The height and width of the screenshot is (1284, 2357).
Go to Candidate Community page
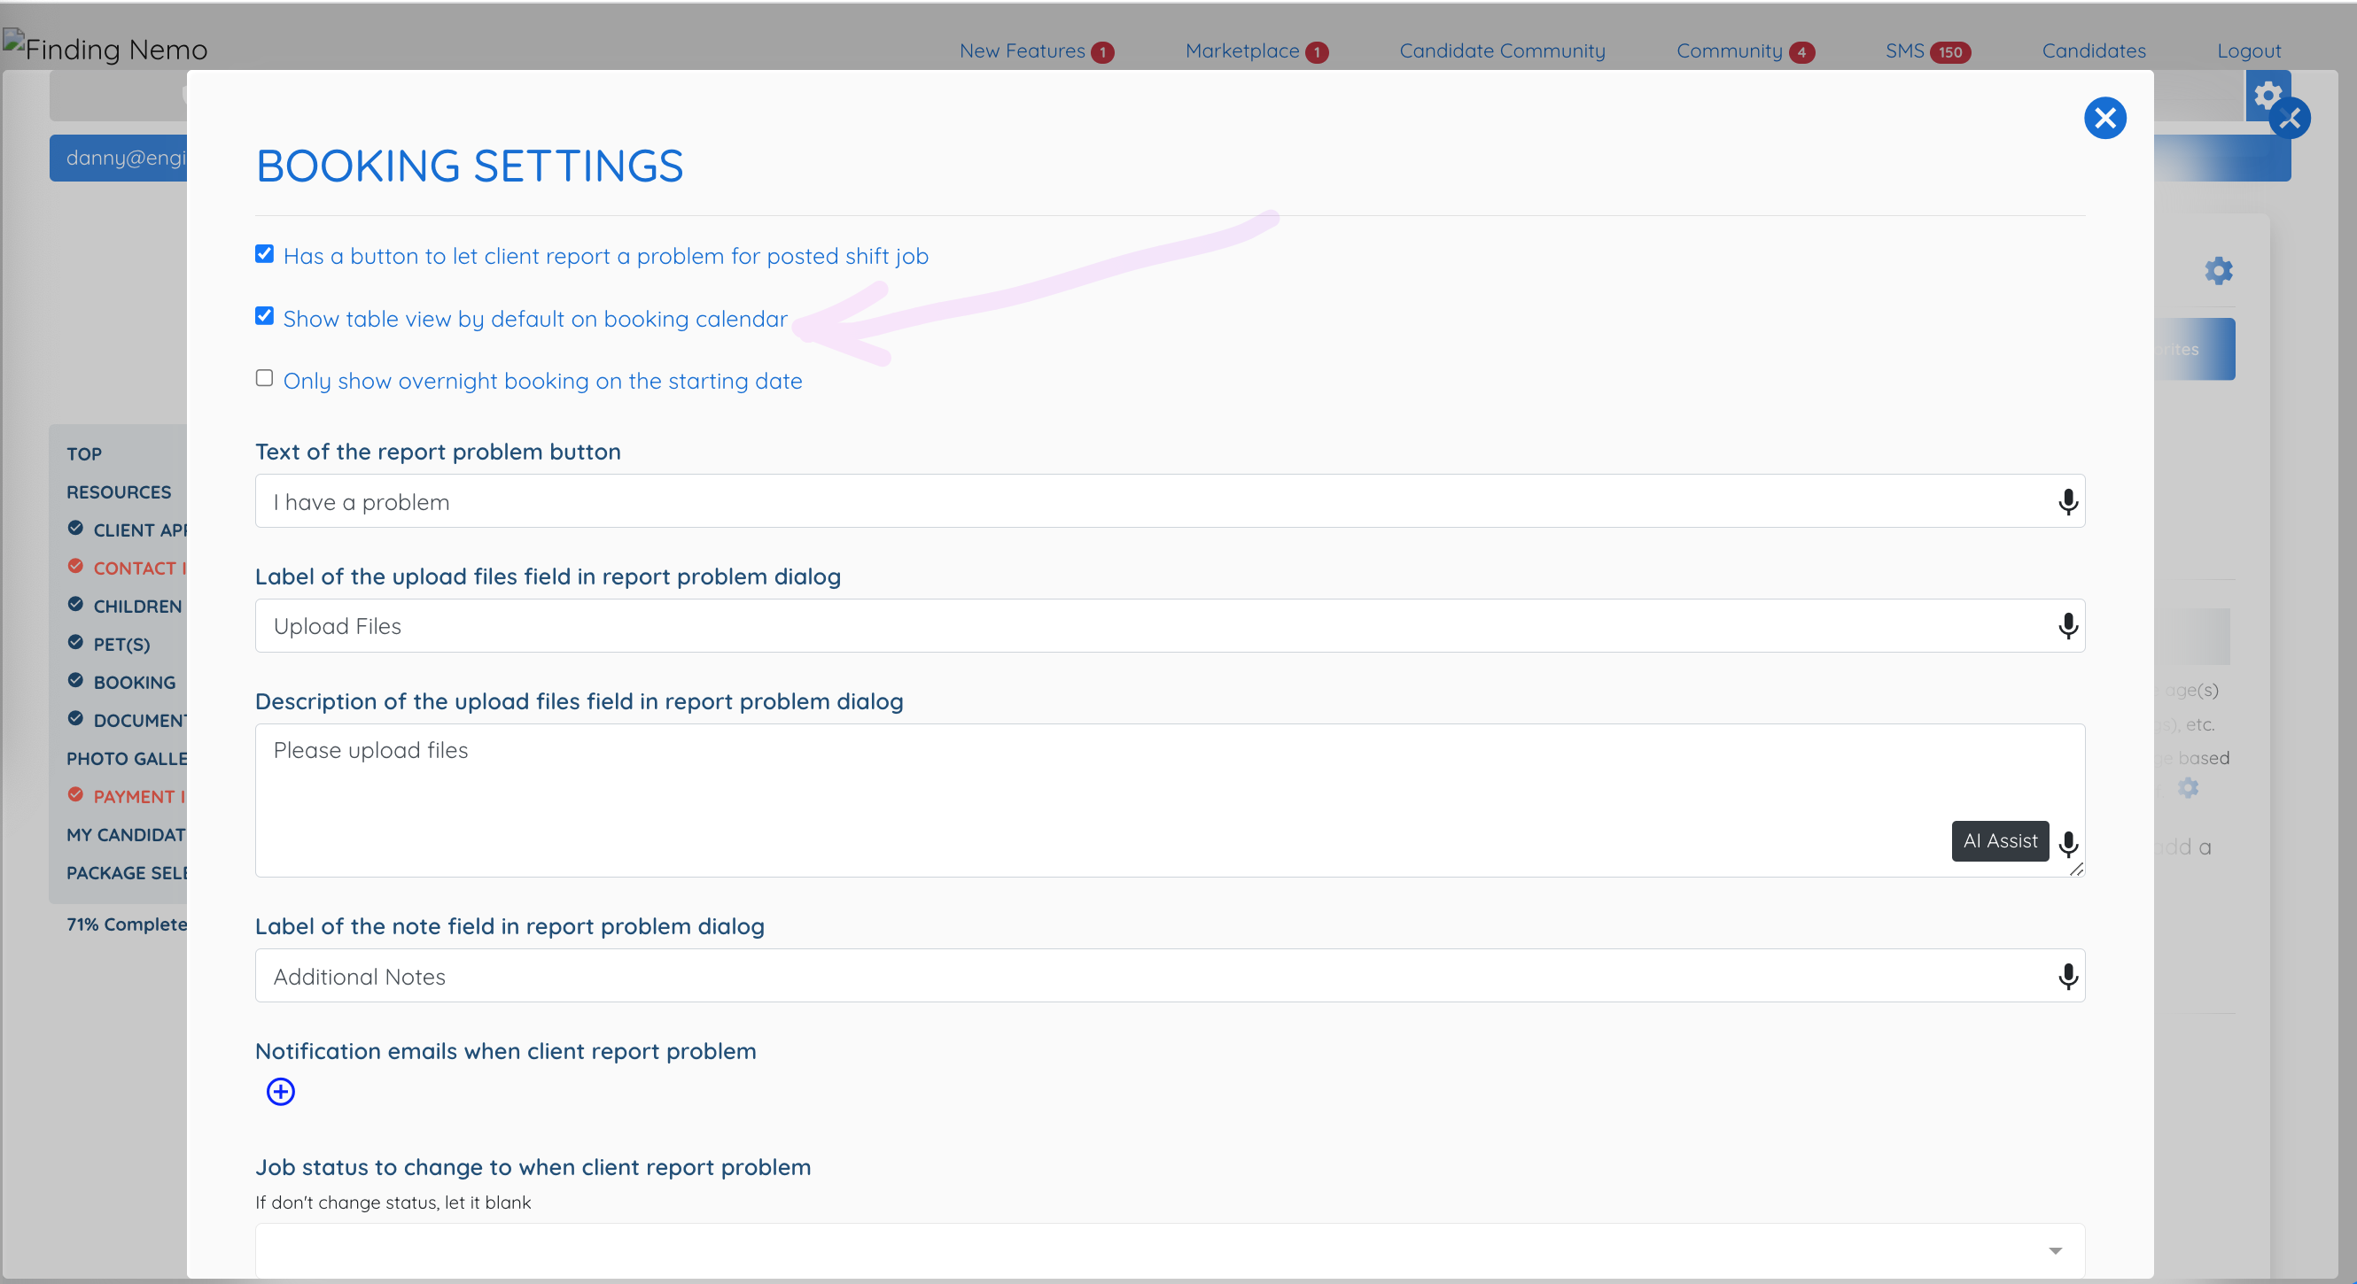[1502, 51]
